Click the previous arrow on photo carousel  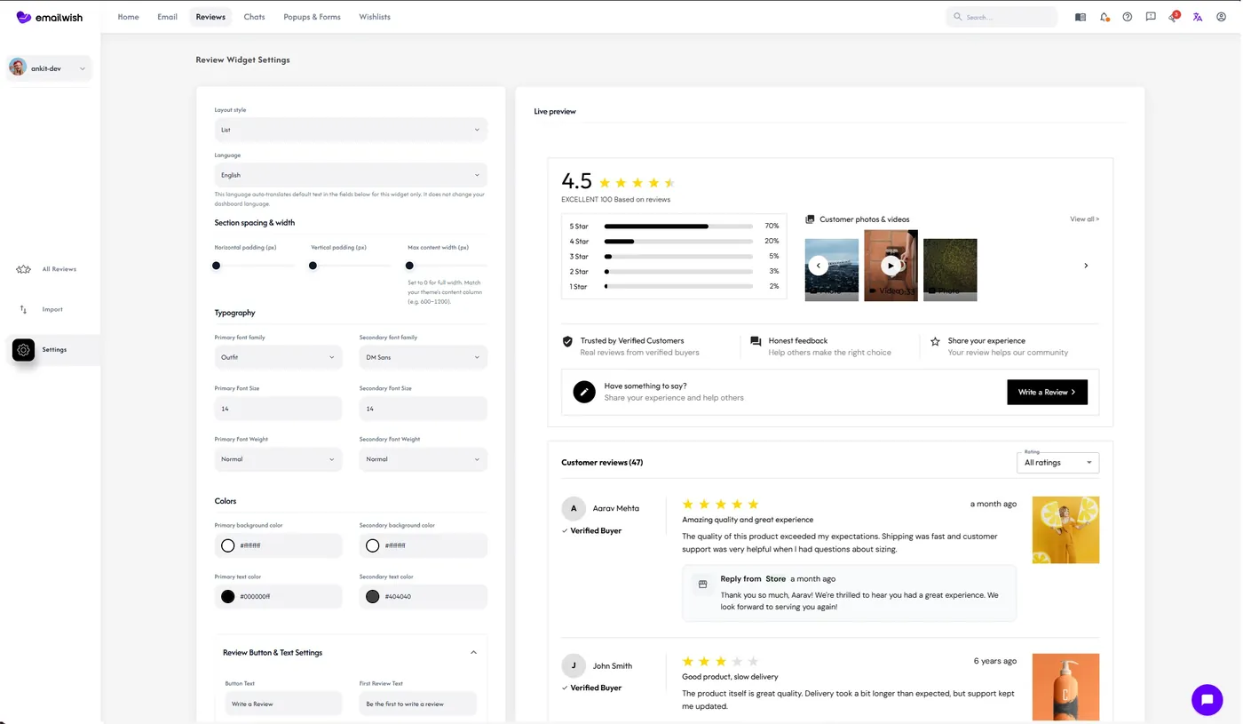pos(819,266)
